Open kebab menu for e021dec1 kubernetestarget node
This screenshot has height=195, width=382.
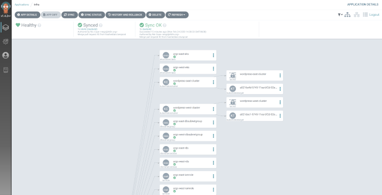(x=280, y=116)
